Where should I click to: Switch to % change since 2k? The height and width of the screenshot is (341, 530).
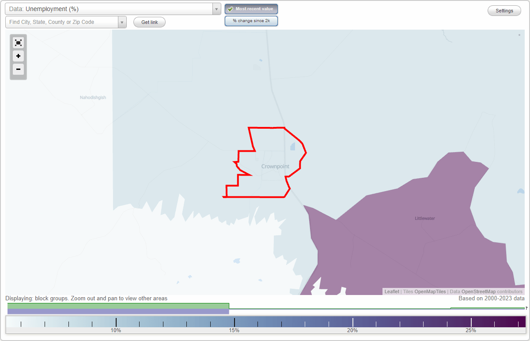click(251, 21)
